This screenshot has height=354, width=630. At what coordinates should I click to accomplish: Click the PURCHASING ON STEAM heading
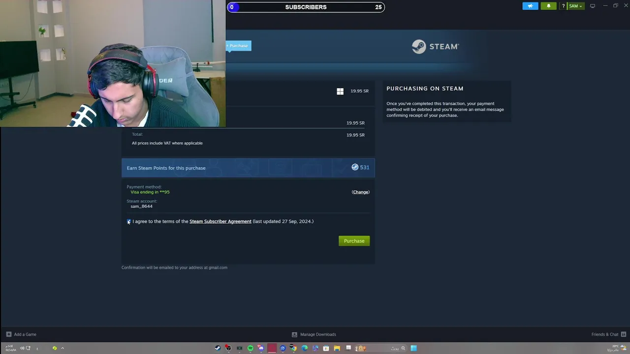[x=425, y=88]
